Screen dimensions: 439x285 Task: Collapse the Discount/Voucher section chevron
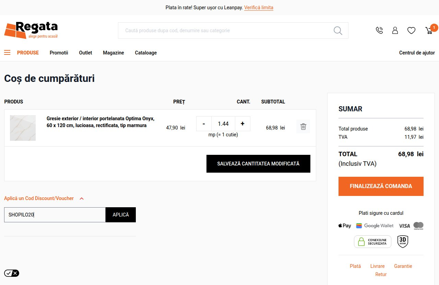[x=82, y=198]
